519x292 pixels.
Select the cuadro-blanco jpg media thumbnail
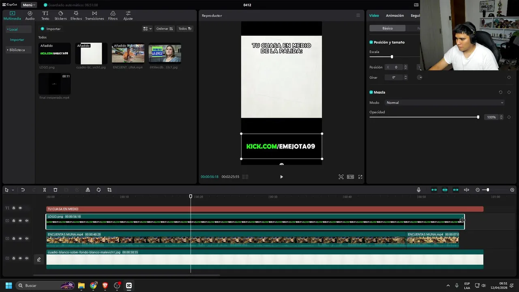[91, 54]
